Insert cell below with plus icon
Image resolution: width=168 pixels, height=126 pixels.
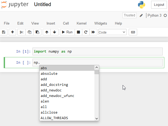(x=12, y=32)
